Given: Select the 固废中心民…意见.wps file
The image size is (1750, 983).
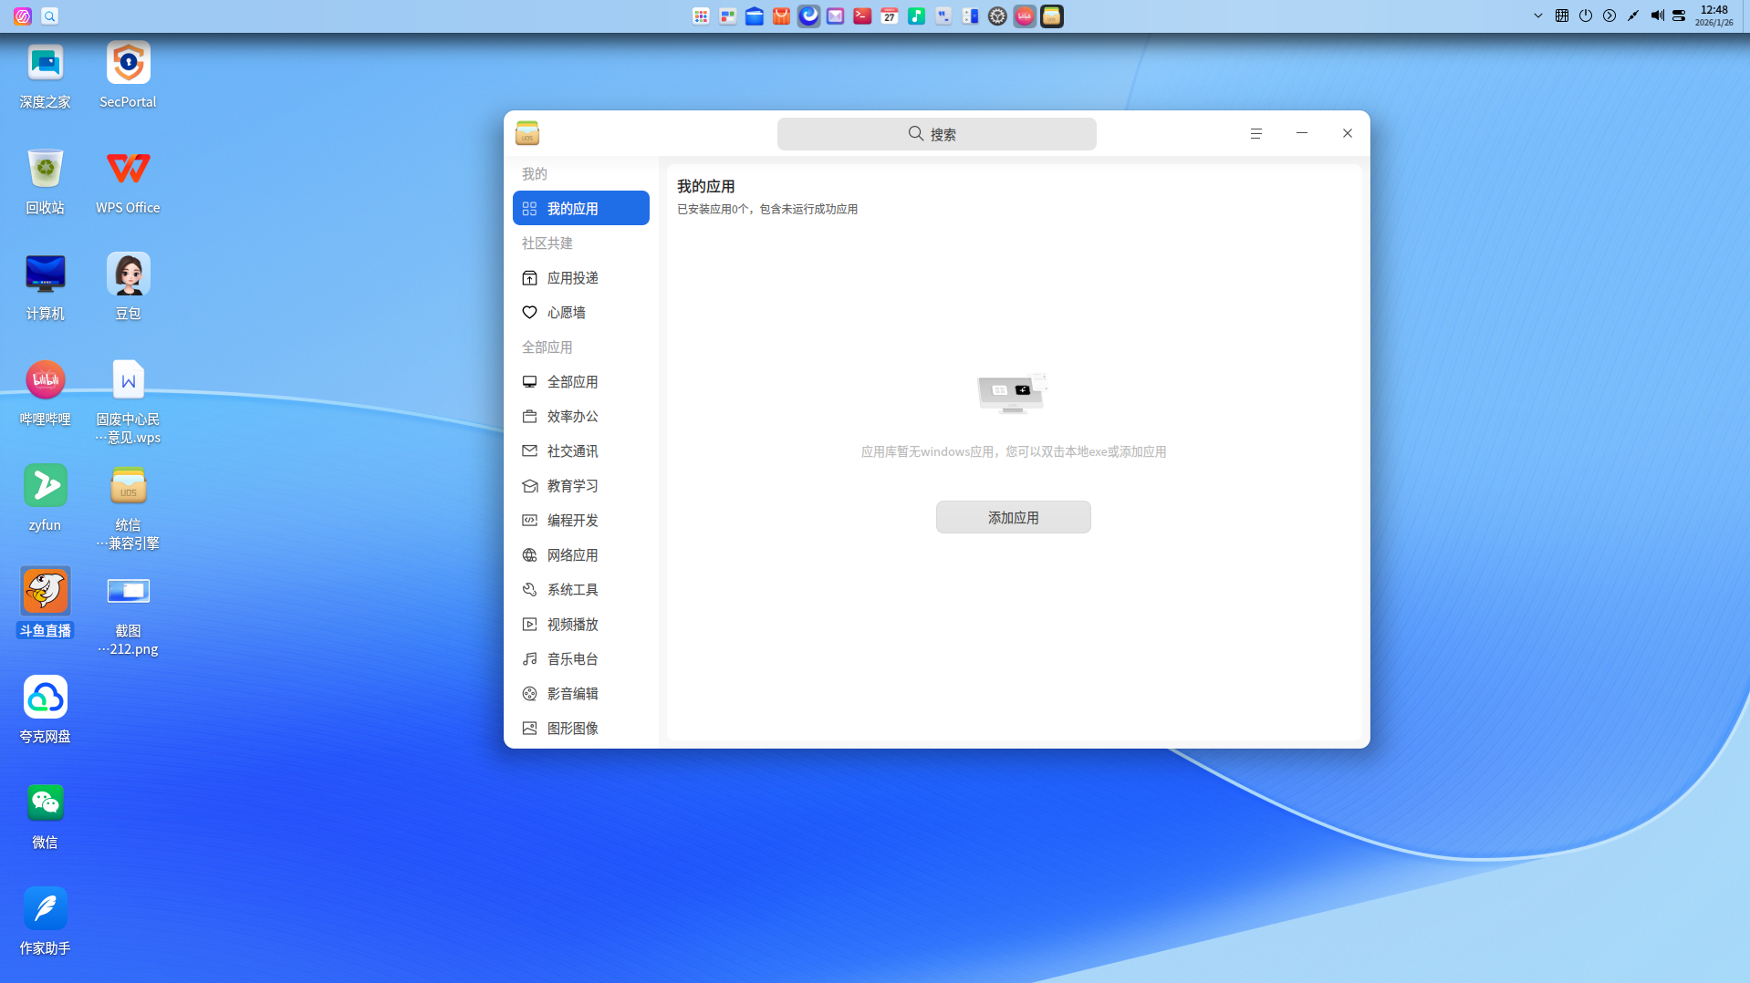Looking at the screenshot, I should (128, 402).
